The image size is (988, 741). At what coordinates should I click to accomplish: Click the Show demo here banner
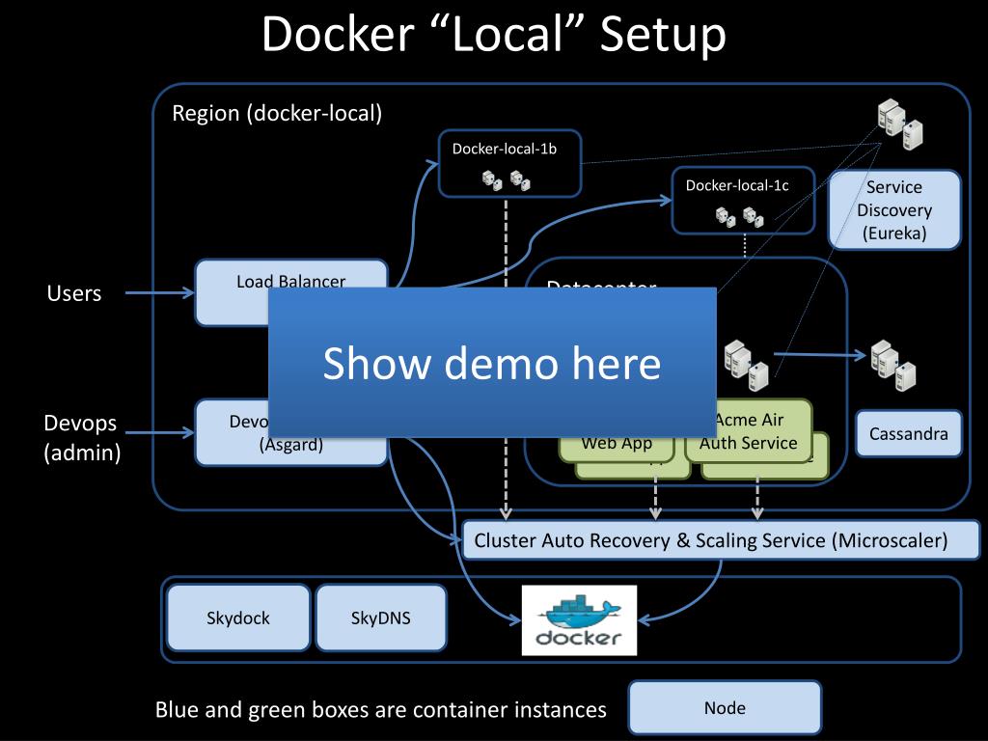pyautogui.click(x=492, y=363)
